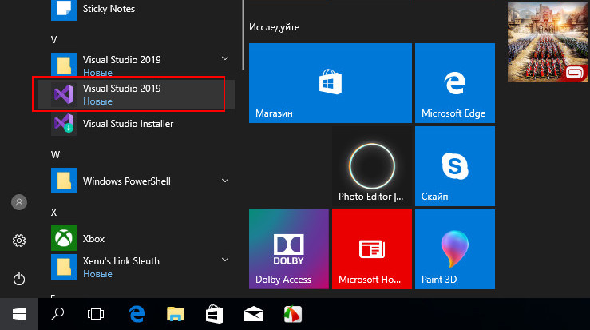The width and height of the screenshot is (590, 330).
Task: Open Settings gear in Start sidebar
Action: click(x=19, y=241)
